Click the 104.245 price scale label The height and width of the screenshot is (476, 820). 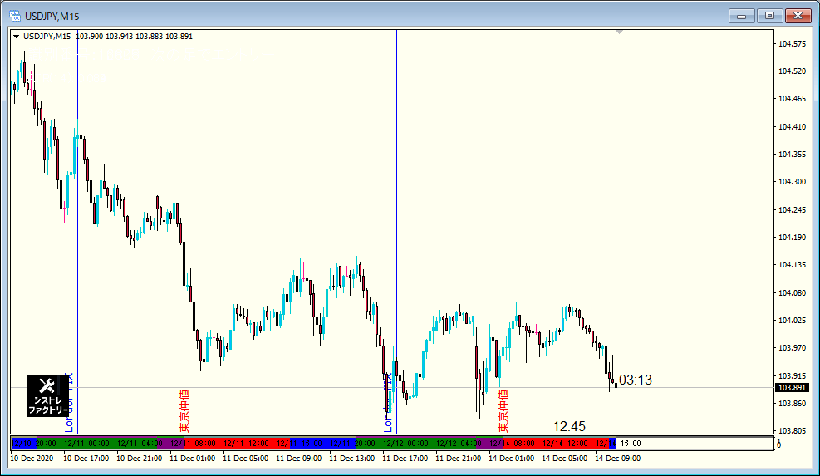[793, 209]
